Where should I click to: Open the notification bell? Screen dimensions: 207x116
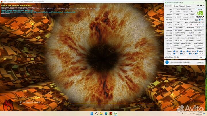[204, 113]
